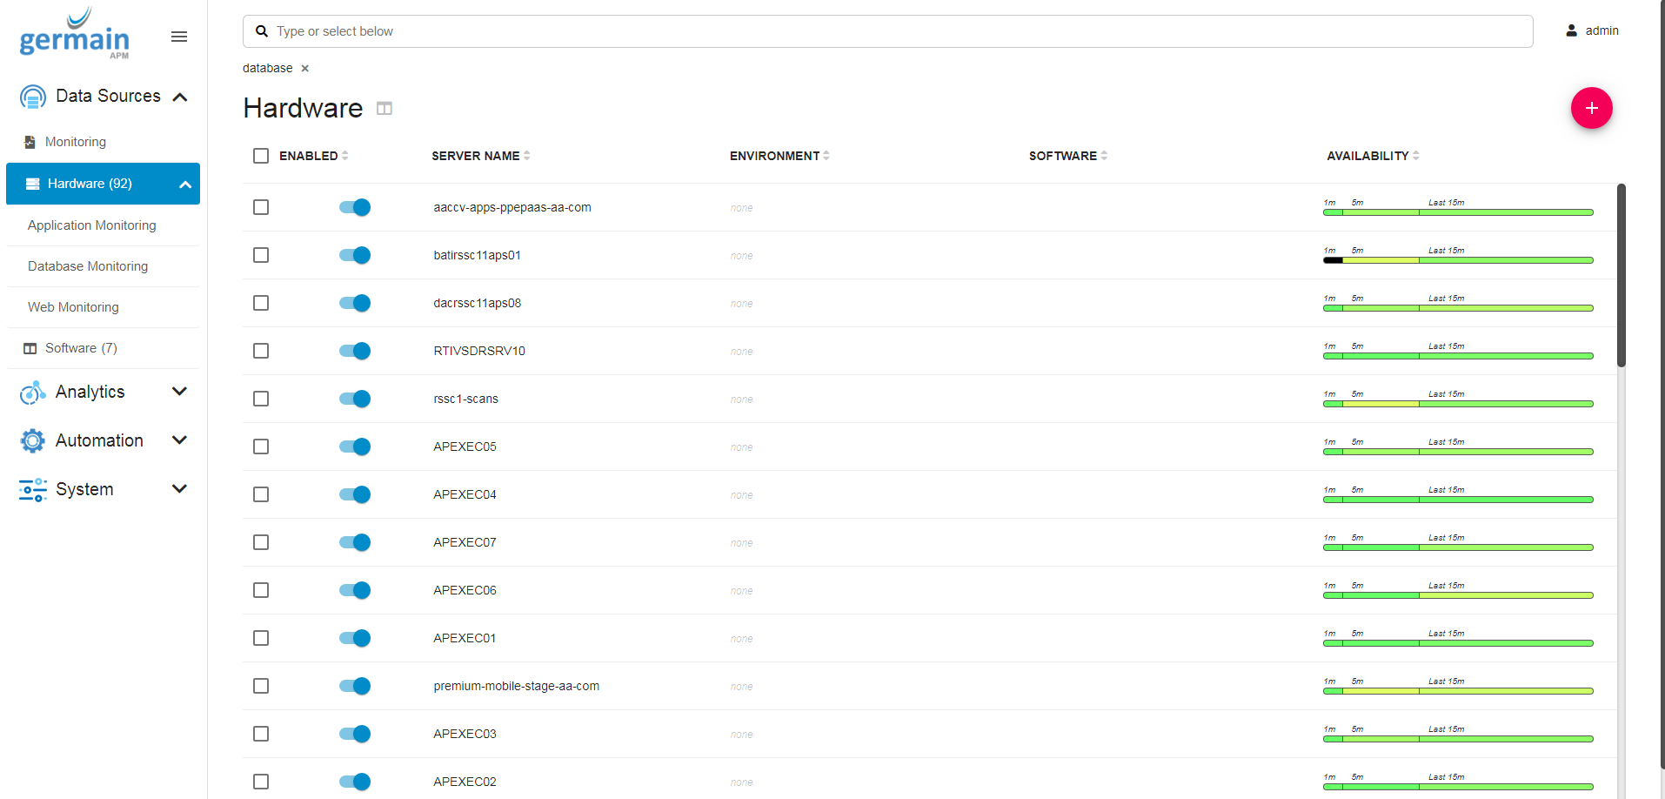Viewport: 1665px width, 799px height.
Task: Click the Analytics sidebar icon
Action: (32, 393)
